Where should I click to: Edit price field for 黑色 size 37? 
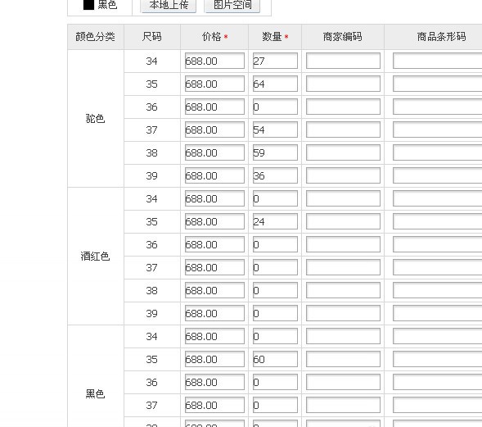pyautogui.click(x=214, y=405)
